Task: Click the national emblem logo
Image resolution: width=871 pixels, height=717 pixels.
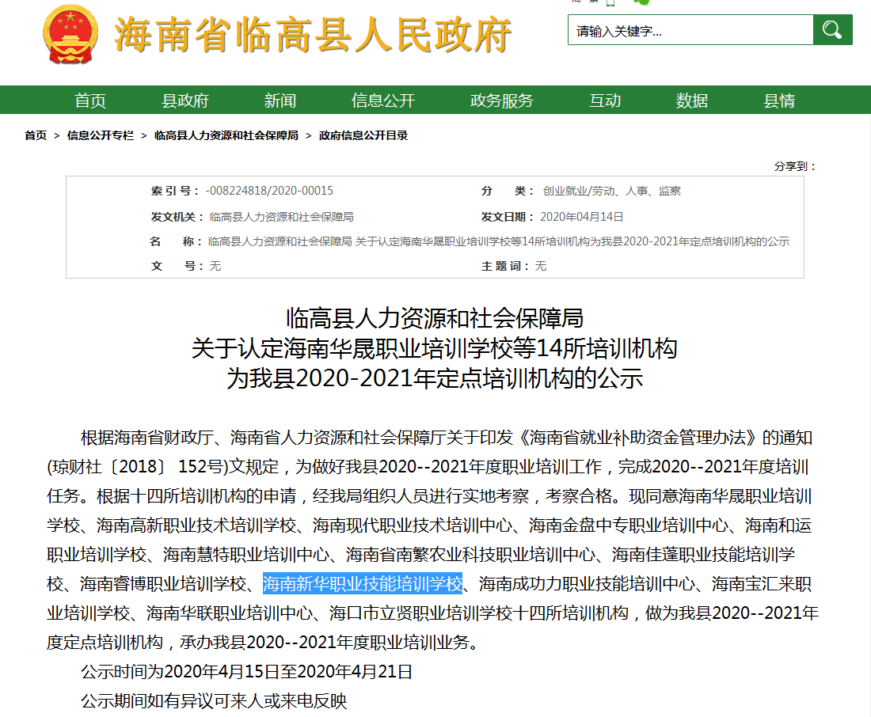Action: tap(70, 35)
